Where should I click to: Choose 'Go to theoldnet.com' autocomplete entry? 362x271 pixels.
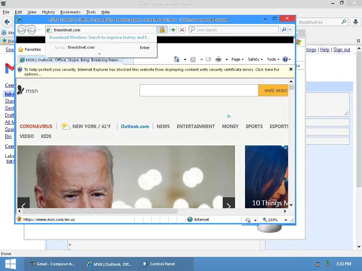pos(101,48)
